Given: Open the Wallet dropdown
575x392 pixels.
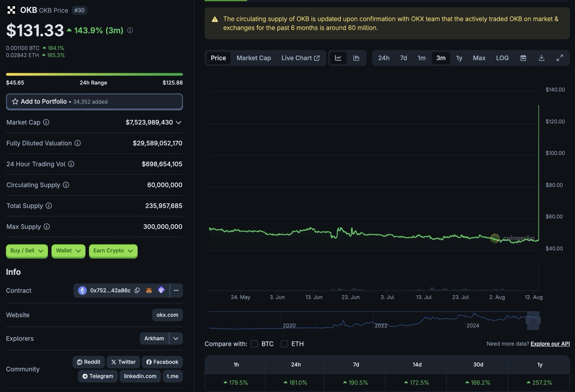Looking at the screenshot, I should [x=69, y=251].
